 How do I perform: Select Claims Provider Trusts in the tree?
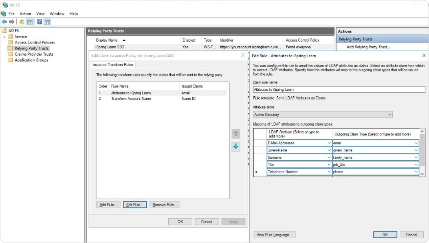[x=34, y=54]
